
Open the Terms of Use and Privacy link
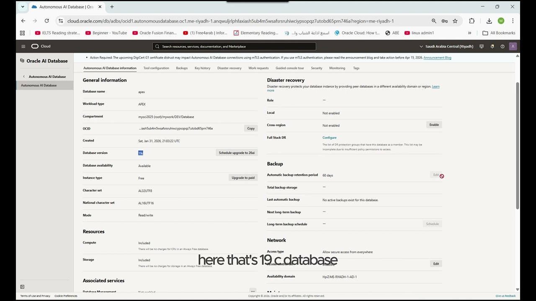35,296
